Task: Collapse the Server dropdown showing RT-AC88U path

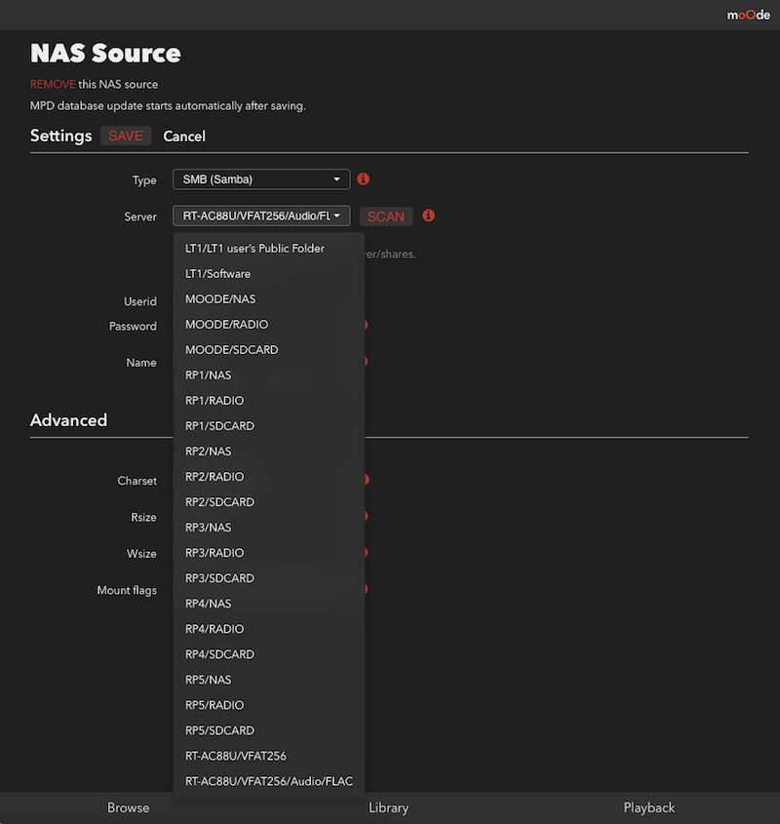Action: [261, 216]
